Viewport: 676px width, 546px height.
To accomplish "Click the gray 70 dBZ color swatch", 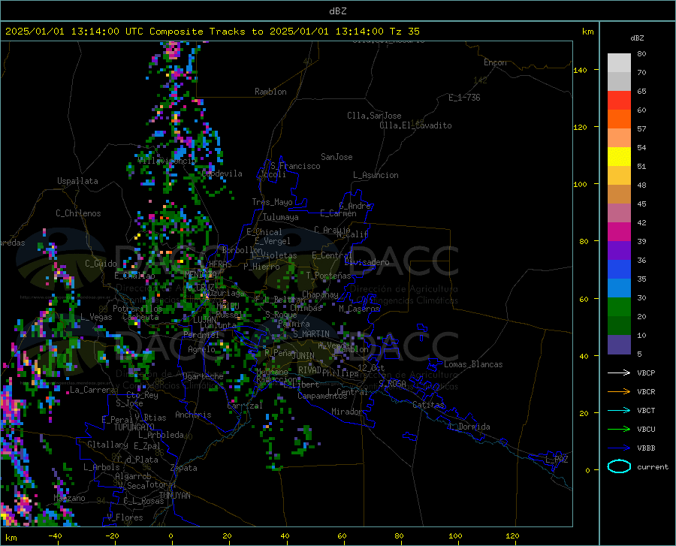I will 619,81.
